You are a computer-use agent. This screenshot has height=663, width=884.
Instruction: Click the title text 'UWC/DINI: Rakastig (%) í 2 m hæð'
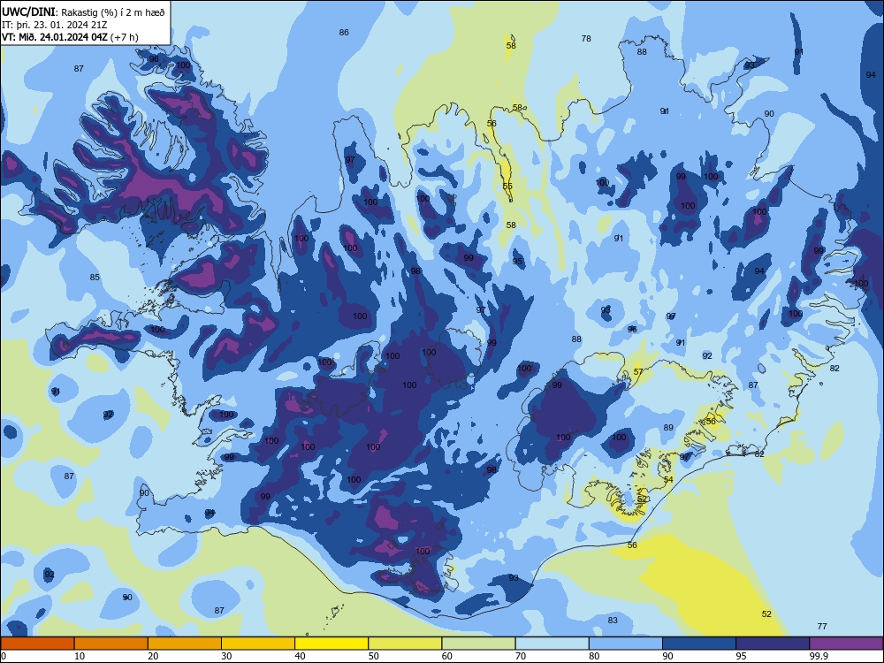click(83, 11)
